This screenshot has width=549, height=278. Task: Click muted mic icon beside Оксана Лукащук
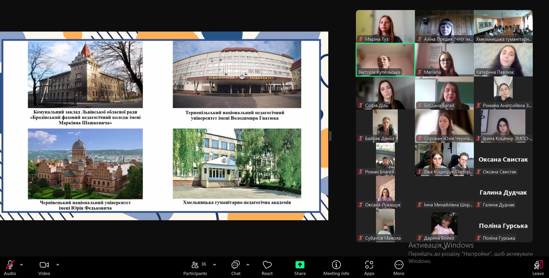pos(361,205)
